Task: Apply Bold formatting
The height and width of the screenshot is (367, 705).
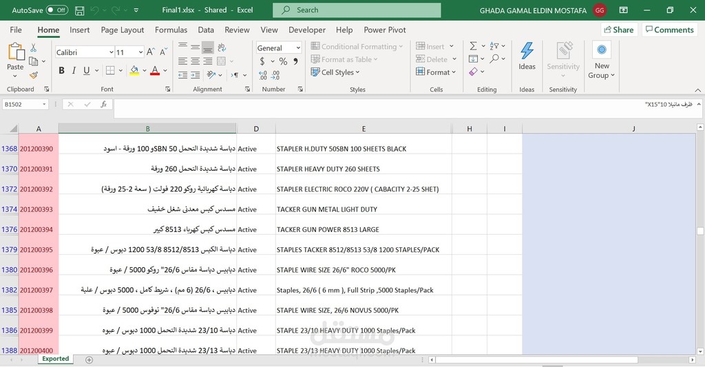Action: [x=61, y=71]
